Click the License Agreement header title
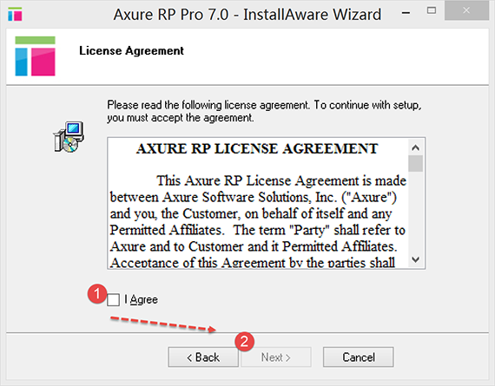This screenshot has height=386, width=495. [131, 51]
